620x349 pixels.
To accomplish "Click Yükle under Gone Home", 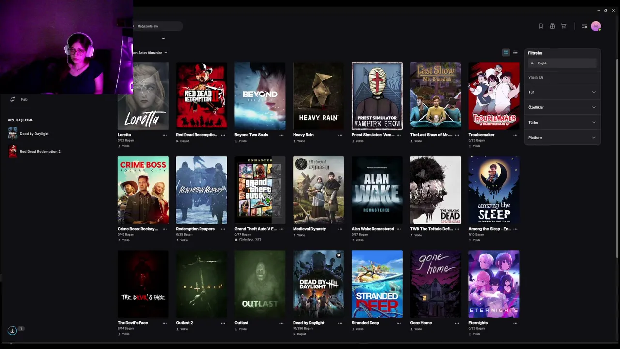I will click(416, 329).
